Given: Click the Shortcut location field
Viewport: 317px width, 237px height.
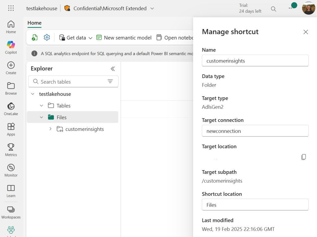Looking at the screenshot, I should pyautogui.click(x=255, y=205).
